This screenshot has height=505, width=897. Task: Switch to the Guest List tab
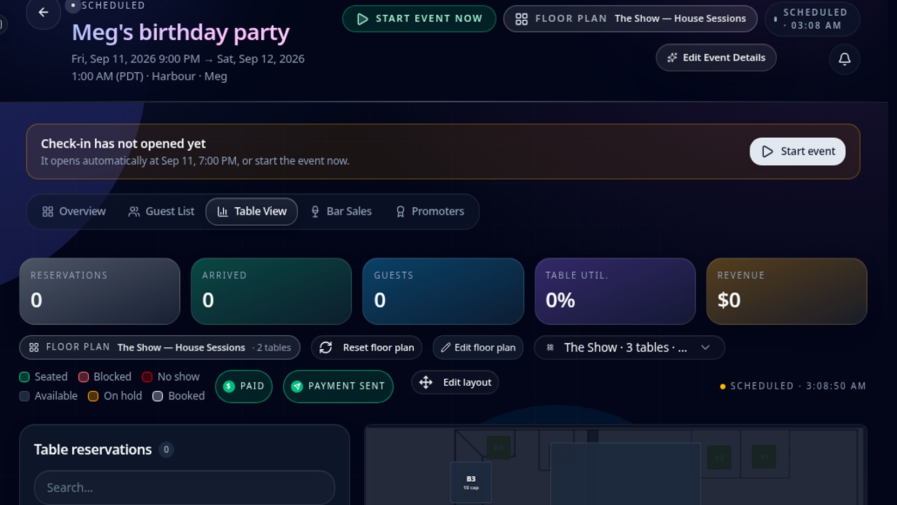click(x=161, y=212)
